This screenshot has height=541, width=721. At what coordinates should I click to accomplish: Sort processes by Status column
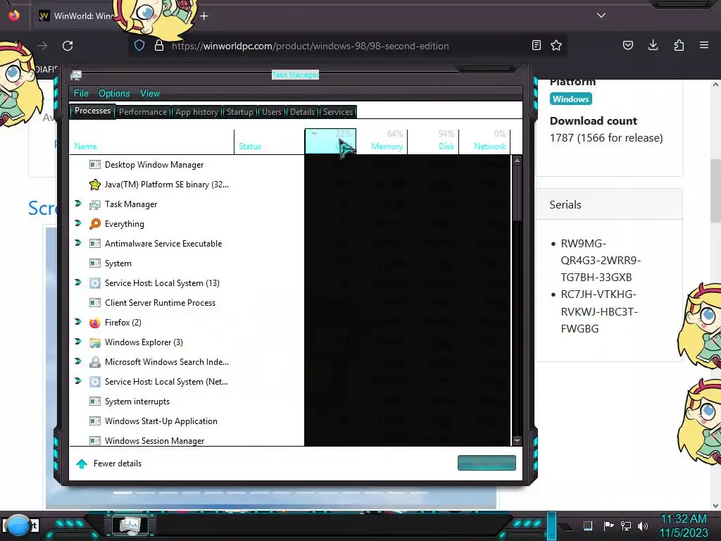coord(270,142)
